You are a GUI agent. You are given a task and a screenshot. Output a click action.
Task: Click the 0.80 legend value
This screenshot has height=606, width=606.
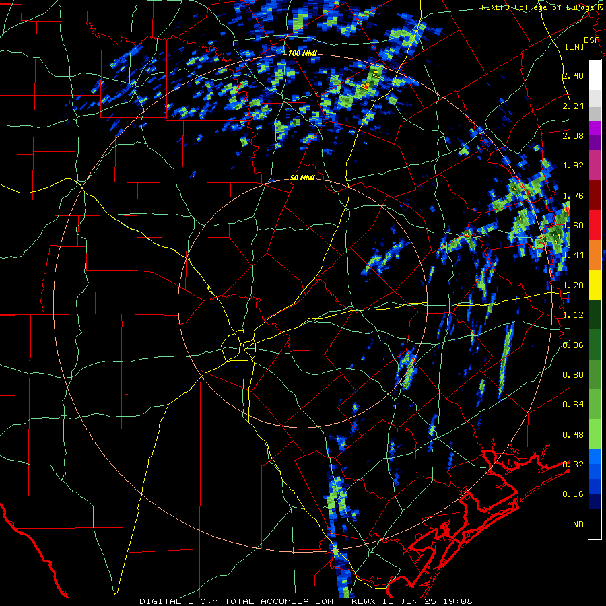tap(573, 375)
